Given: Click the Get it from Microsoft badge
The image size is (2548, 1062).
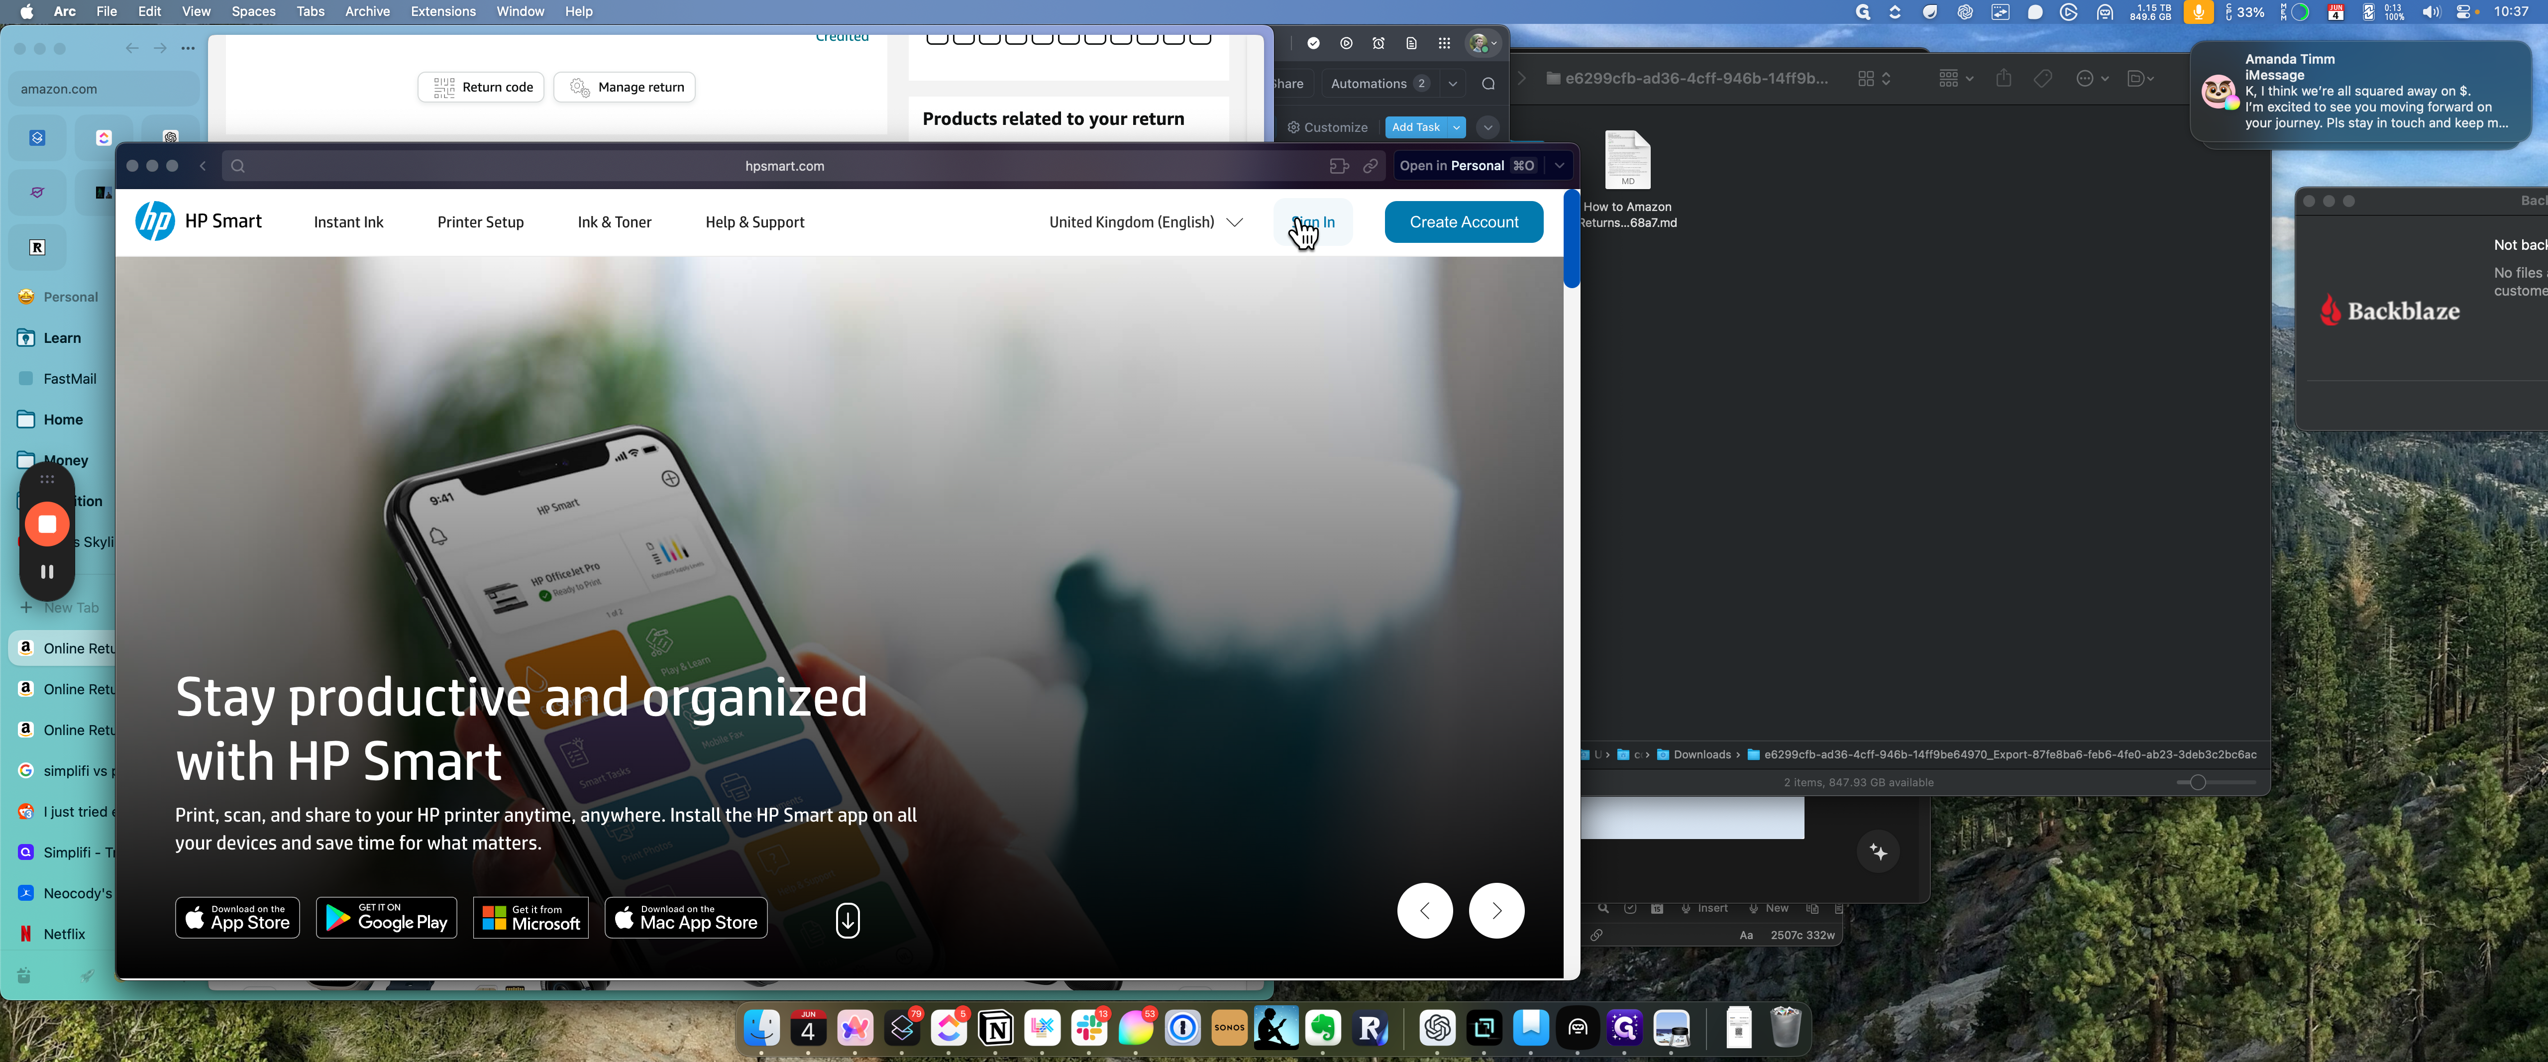Looking at the screenshot, I should click(531, 918).
